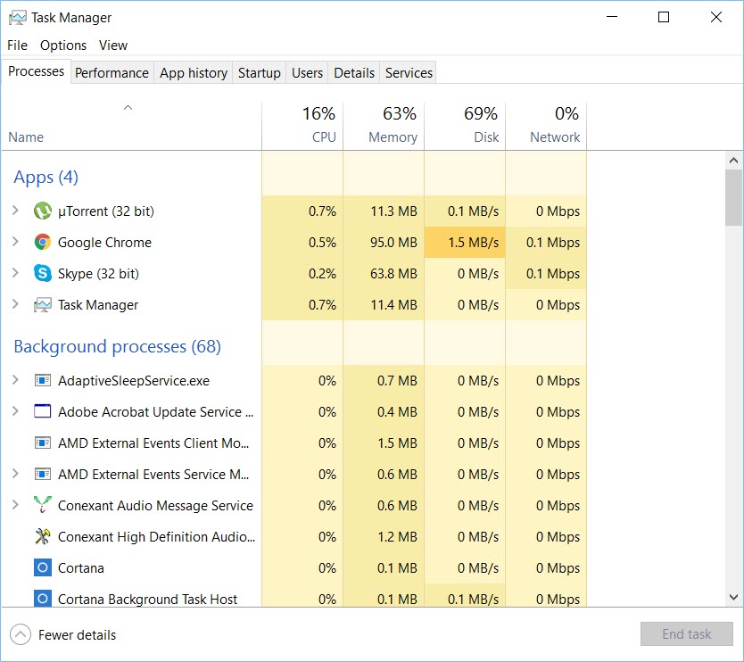Select the Task Manager icon in the list
The width and height of the screenshot is (744, 662).
[42, 304]
